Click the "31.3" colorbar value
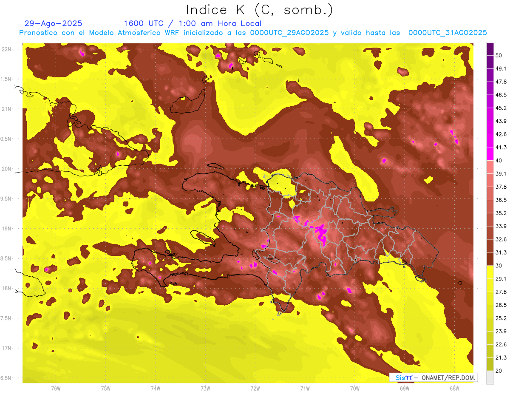Image resolution: width=510 pixels, height=394 pixels. coord(501,252)
